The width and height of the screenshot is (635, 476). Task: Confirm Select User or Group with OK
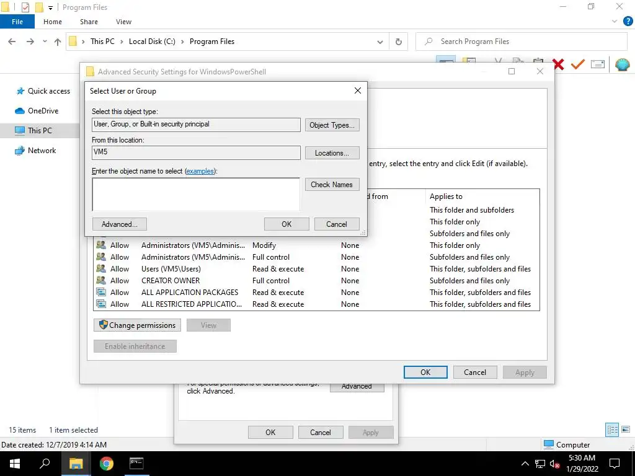click(286, 224)
